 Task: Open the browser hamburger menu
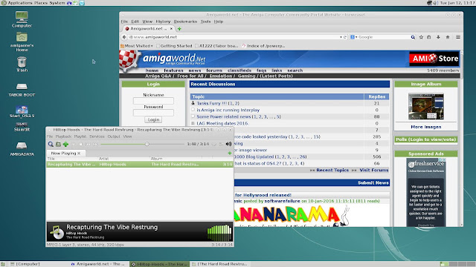pos(458,37)
